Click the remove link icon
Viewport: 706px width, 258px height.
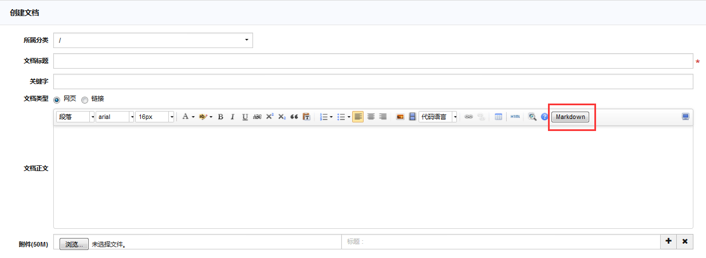click(x=481, y=117)
